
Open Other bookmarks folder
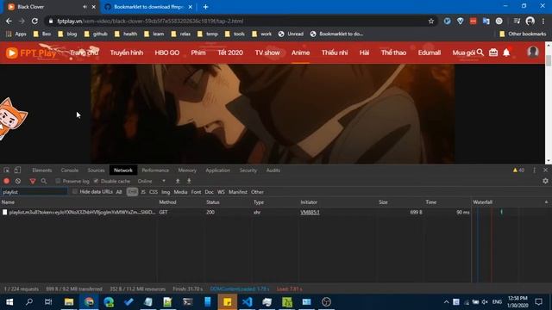[523, 34]
